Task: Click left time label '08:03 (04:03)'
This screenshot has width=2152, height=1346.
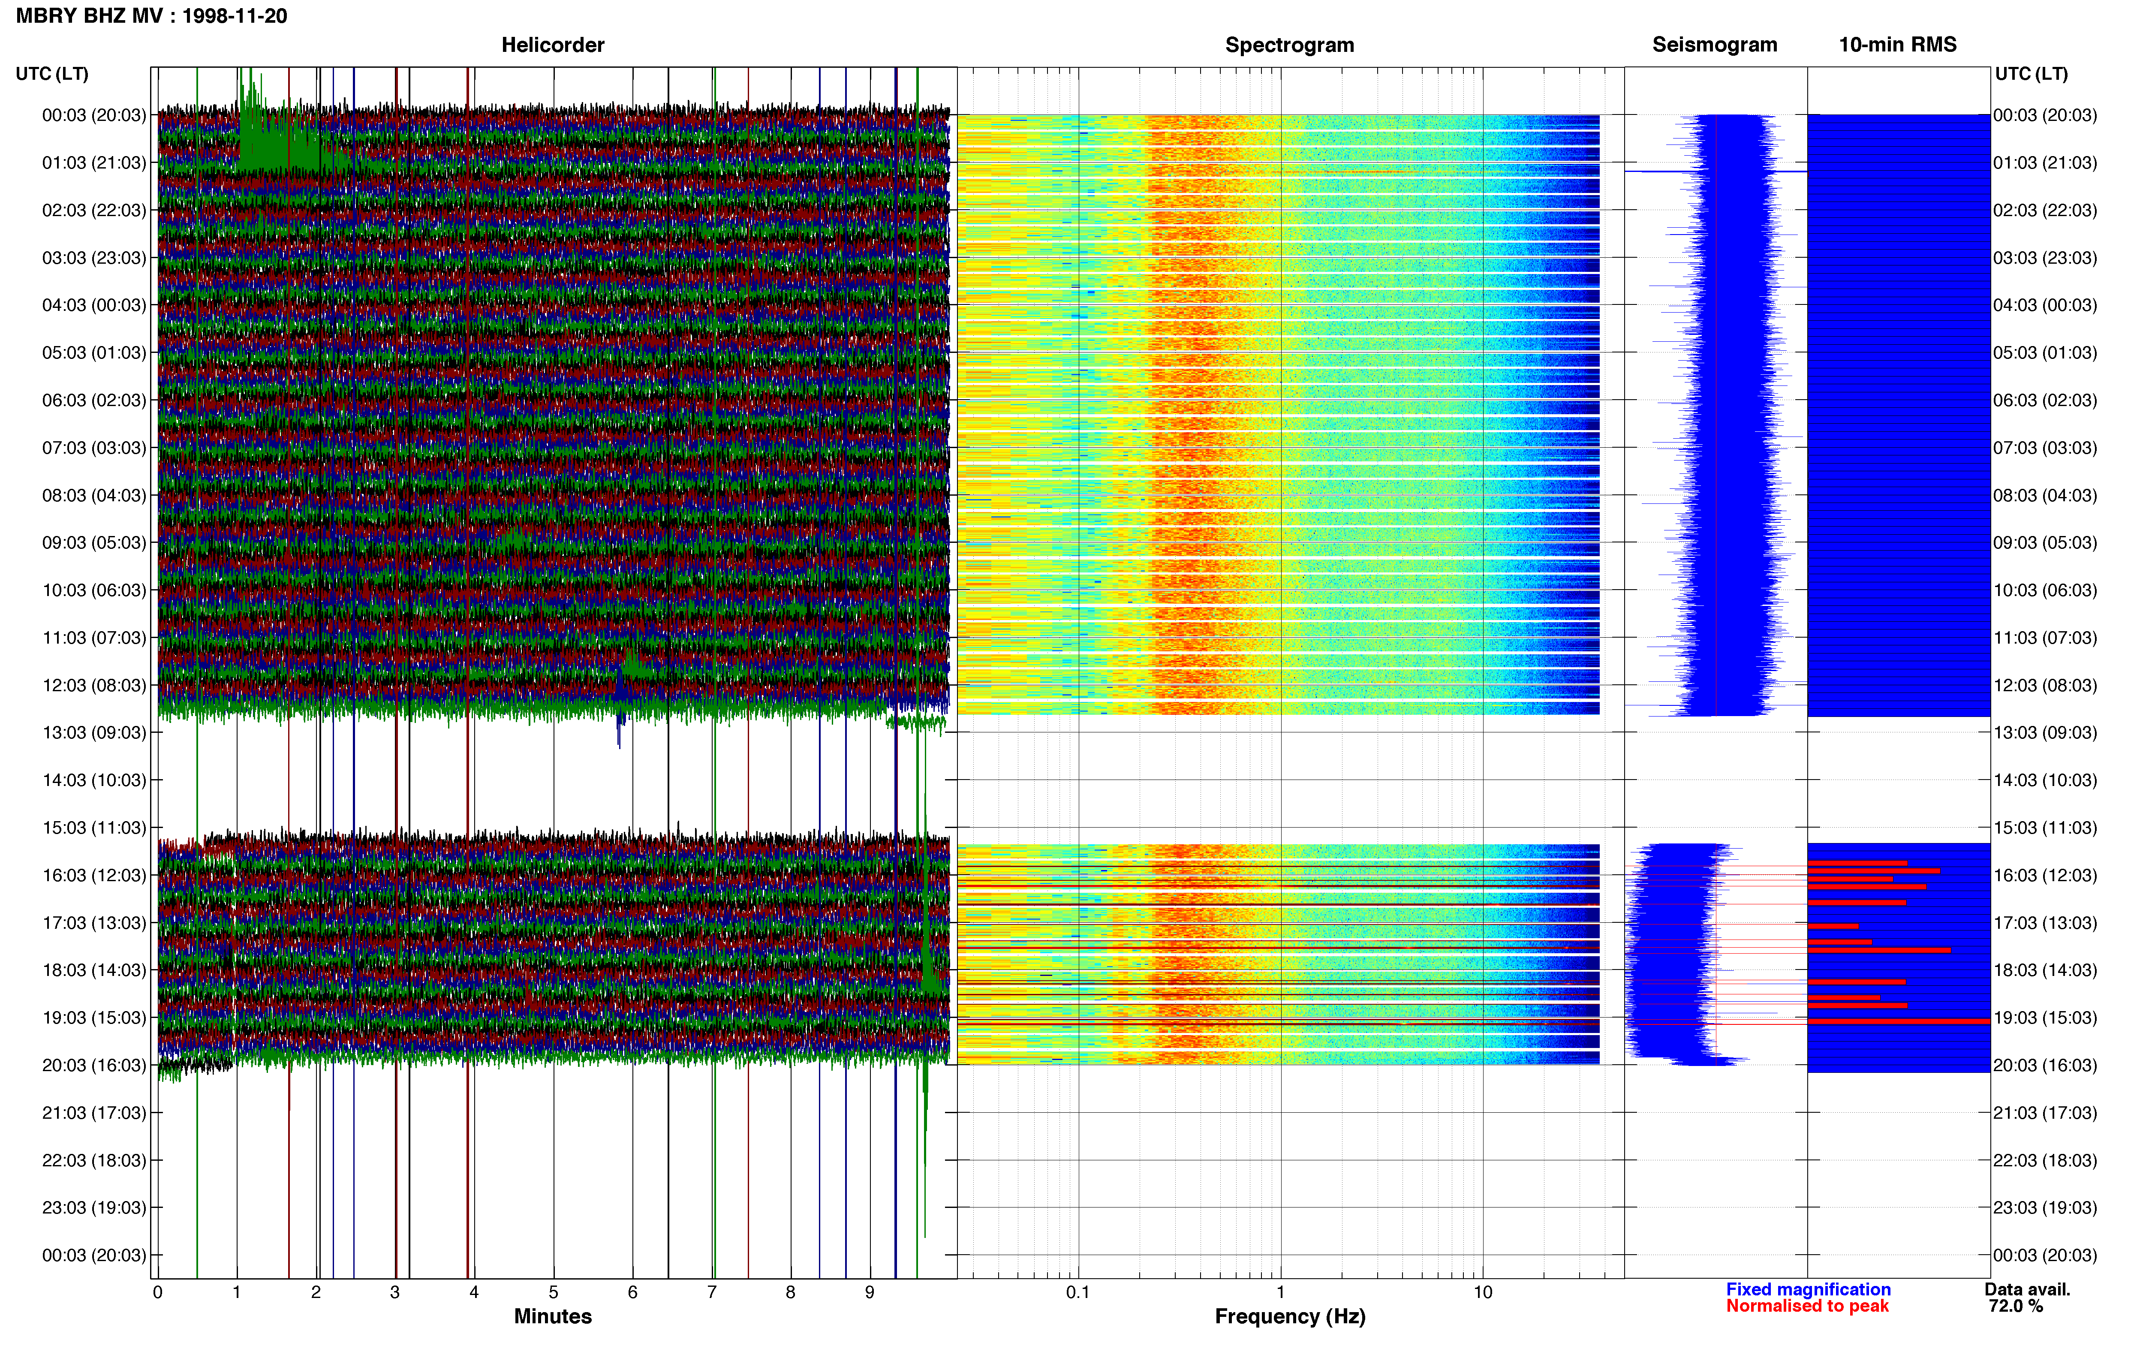Action: pyautogui.click(x=93, y=495)
